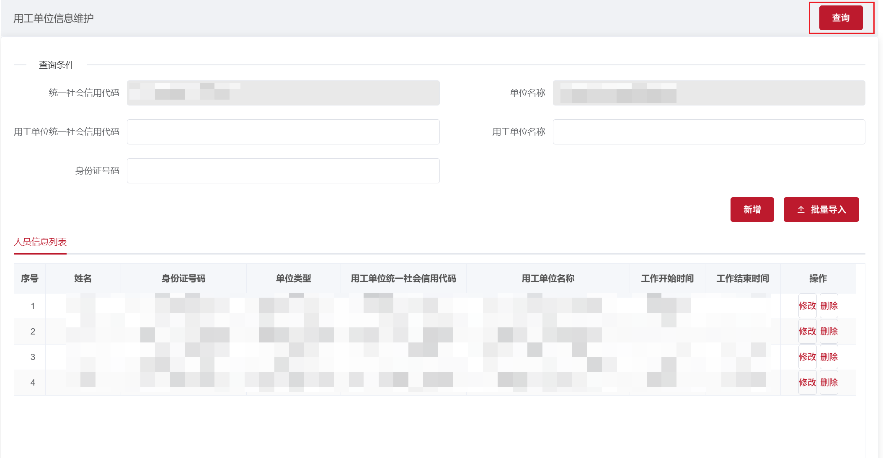Click the 单位类型 column header

293,278
